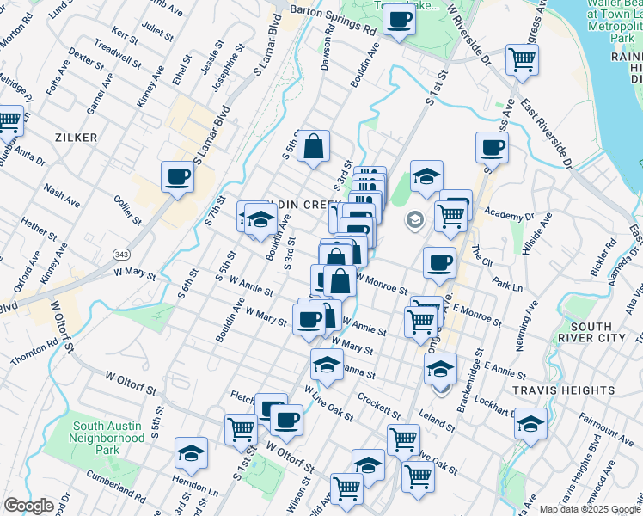
Task: Click small gray school circle icon
Action: tap(414, 220)
